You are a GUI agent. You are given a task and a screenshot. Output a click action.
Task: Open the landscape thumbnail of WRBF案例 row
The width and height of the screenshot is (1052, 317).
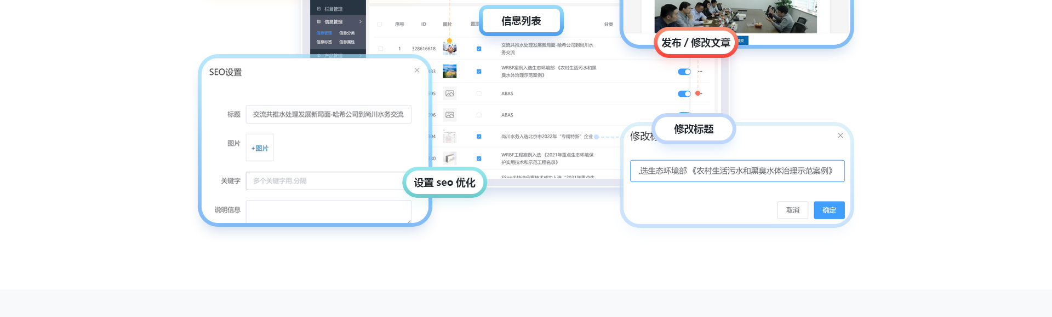450,72
